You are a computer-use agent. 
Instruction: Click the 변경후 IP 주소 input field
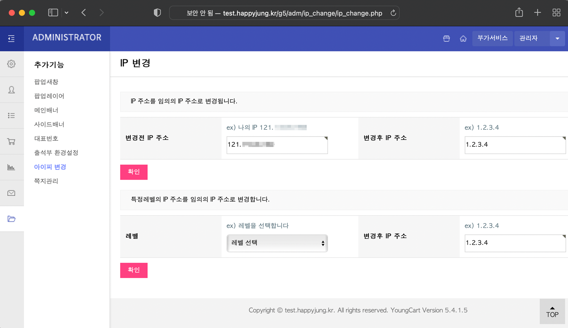click(515, 145)
